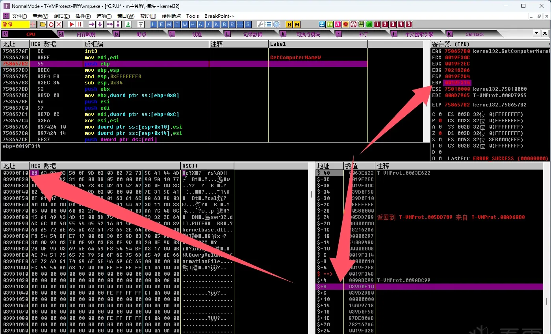The height and width of the screenshot is (334, 551).
Task: Click the Open file folder icon
Action: point(43,24)
